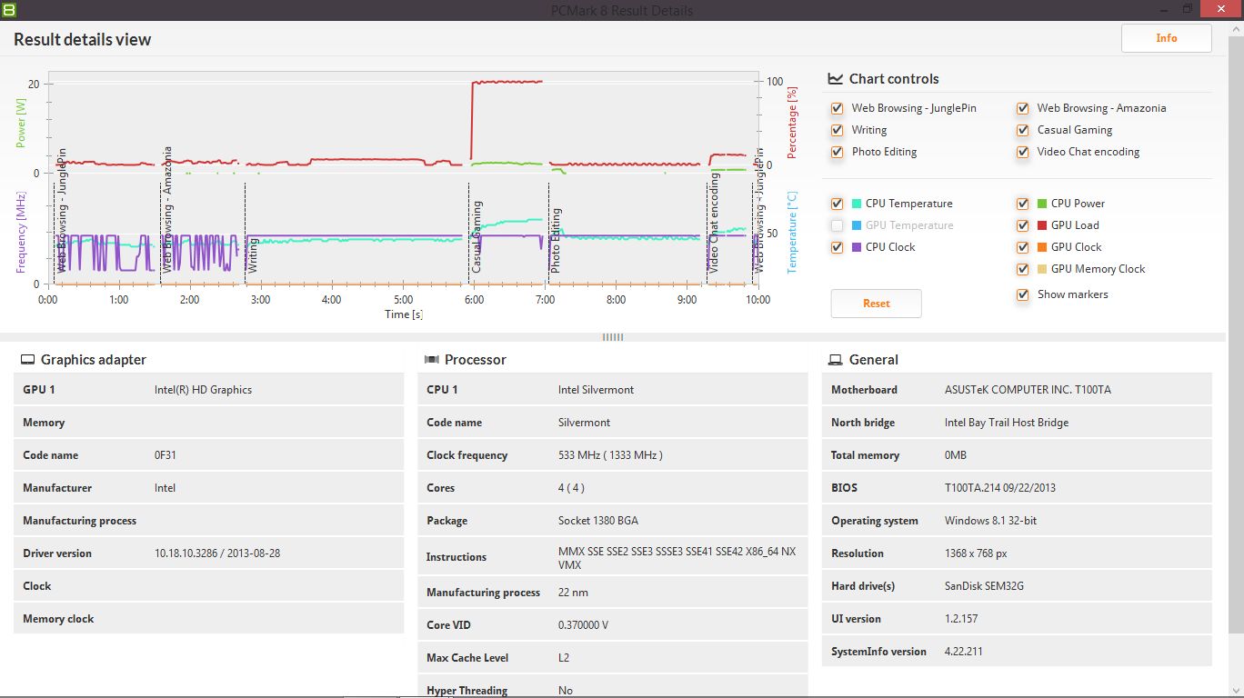The height and width of the screenshot is (698, 1244).
Task: Select the T100TA.214 09/22/2013 BIOS value
Action: coord(1000,488)
